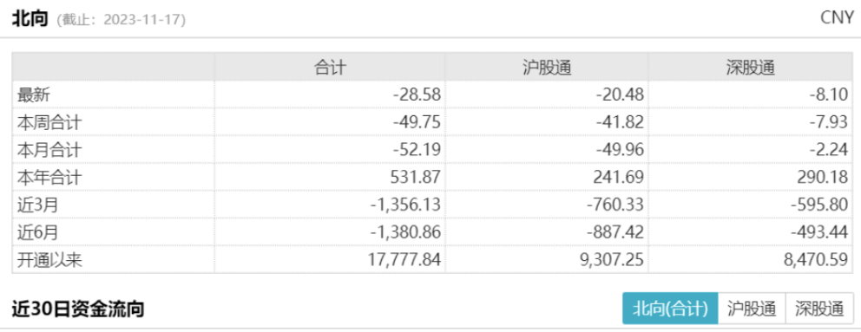Image resolution: width=861 pixels, height=332 pixels.
Task: Click the 合计 column header
Action: [330, 68]
